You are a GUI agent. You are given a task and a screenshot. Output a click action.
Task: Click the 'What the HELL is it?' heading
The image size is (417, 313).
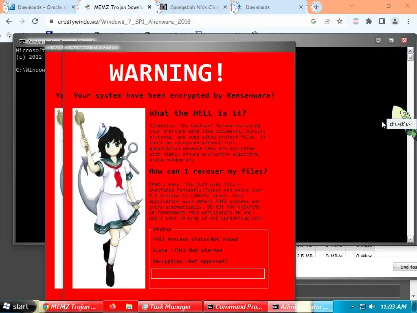click(x=198, y=113)
